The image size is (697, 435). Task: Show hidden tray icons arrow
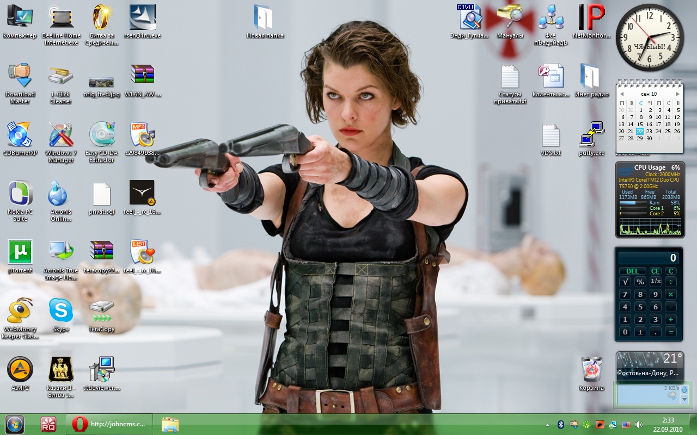pos(548,425)
